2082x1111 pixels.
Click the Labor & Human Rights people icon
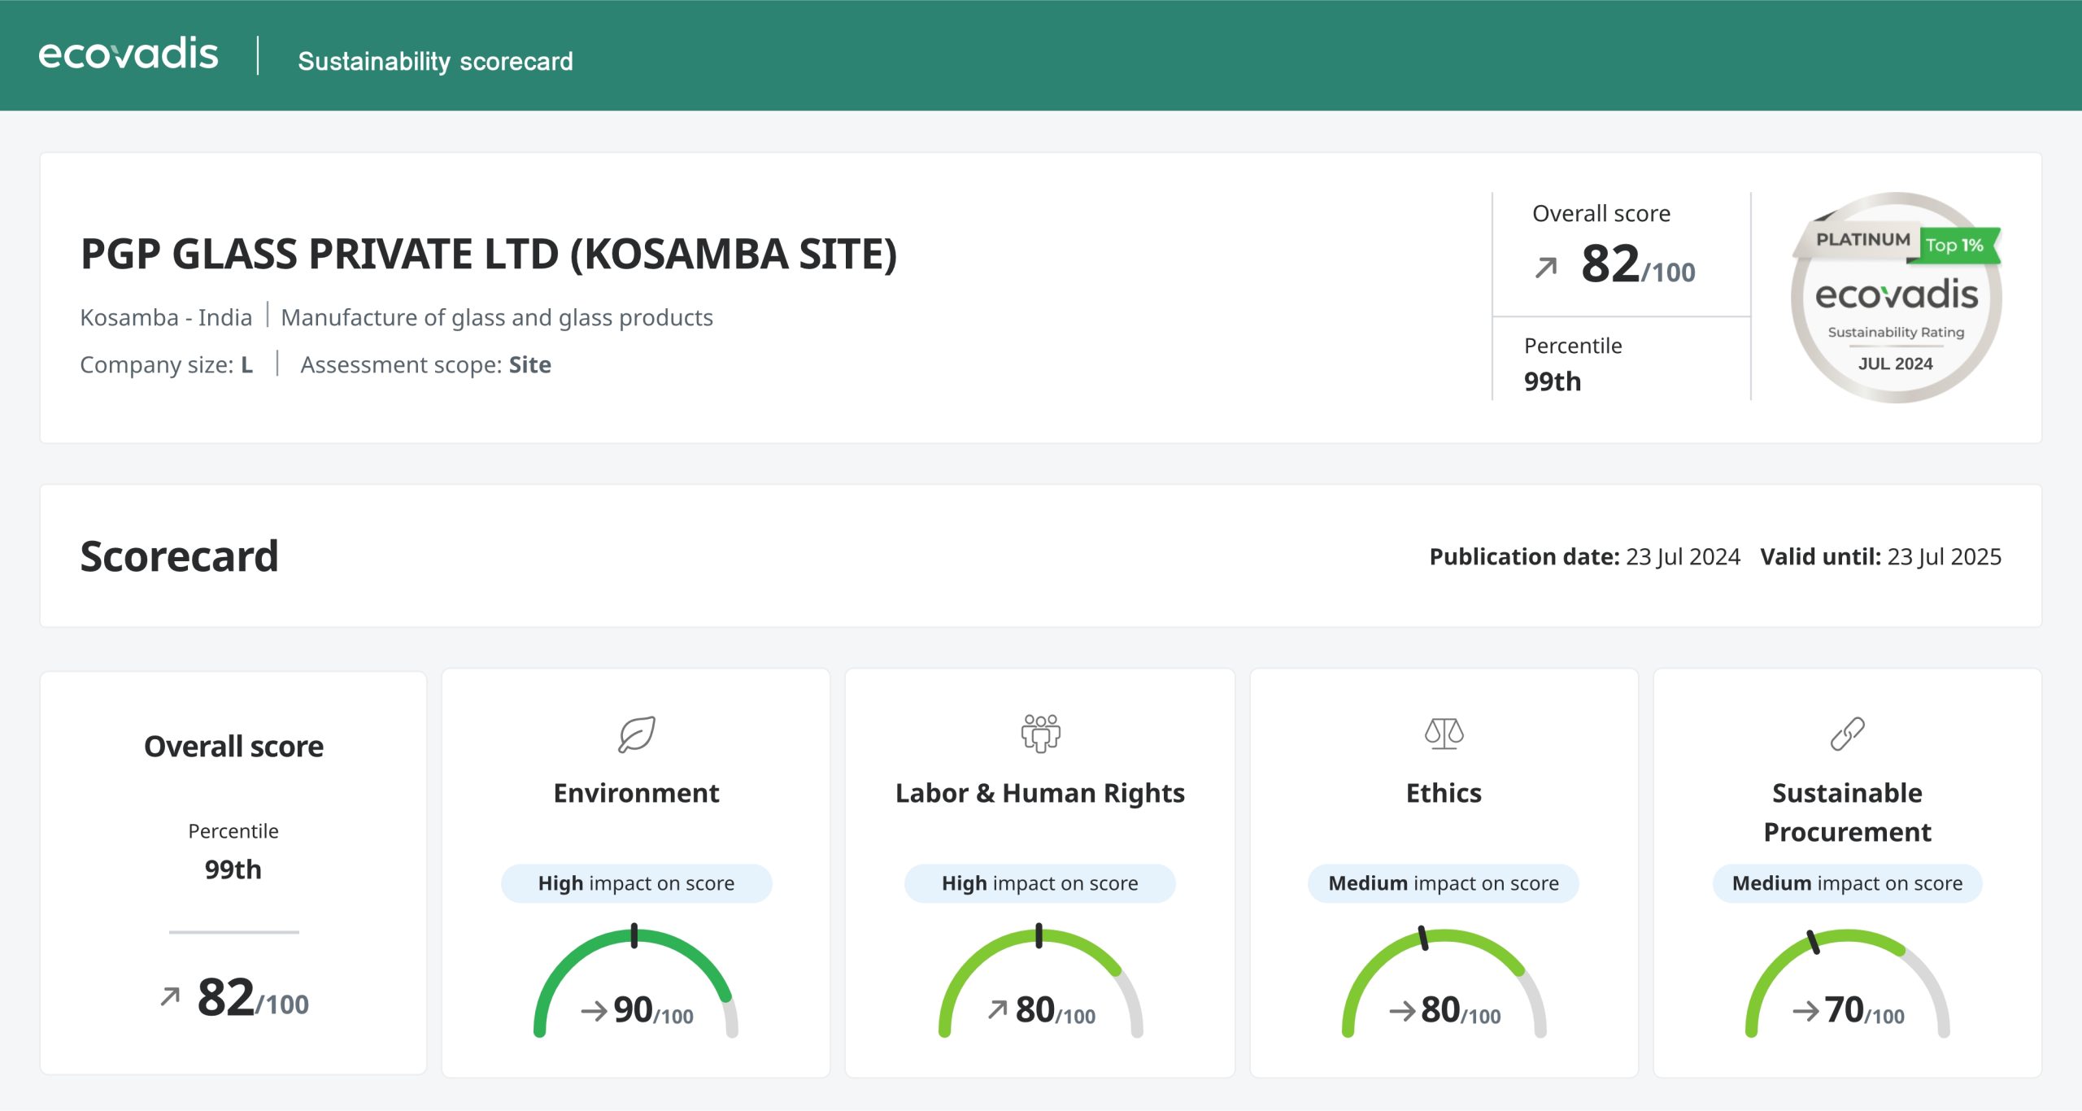pos(1040,733)
